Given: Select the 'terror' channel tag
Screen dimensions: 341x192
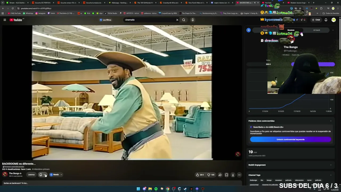Looking at the screenshot, I should tap(309, 180).
